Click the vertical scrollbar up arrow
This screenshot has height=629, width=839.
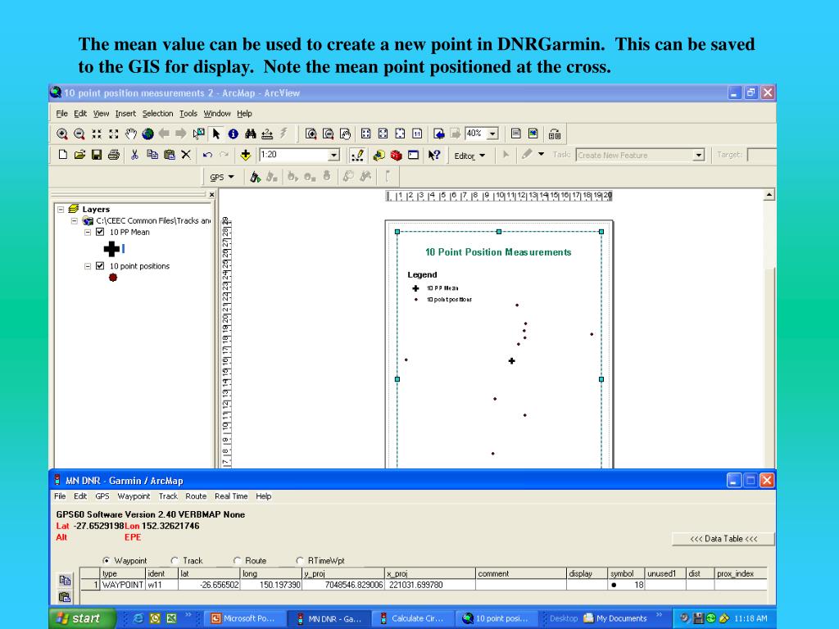(x=769, y=195)
